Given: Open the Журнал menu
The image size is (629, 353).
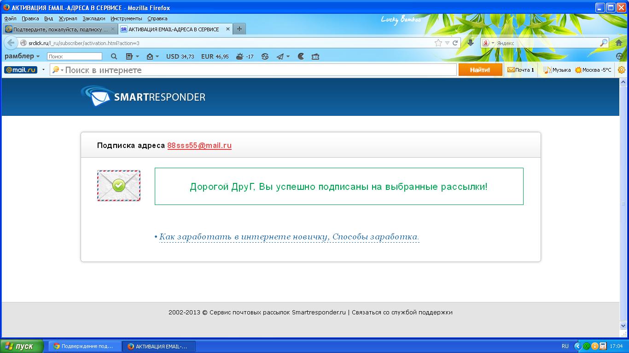Looking at the screenshot, I should pyautogui.click(x=68, y=18).
